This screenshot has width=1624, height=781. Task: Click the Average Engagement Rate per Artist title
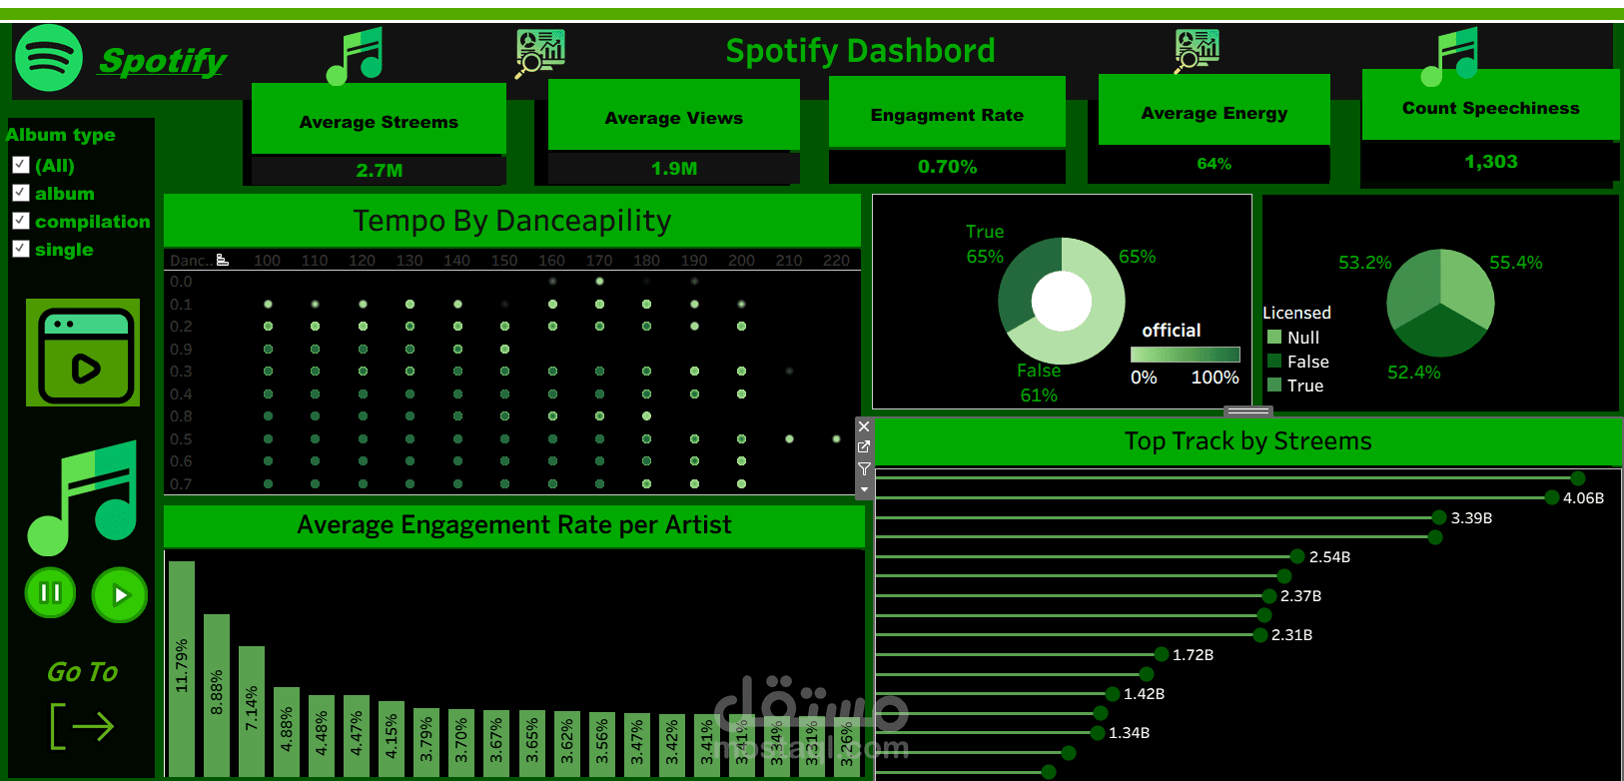point(514,525)
